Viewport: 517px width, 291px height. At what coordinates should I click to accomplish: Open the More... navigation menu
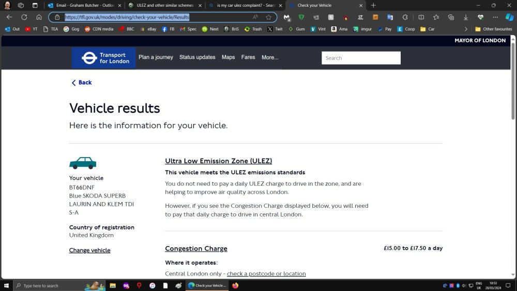pos(270,57)
